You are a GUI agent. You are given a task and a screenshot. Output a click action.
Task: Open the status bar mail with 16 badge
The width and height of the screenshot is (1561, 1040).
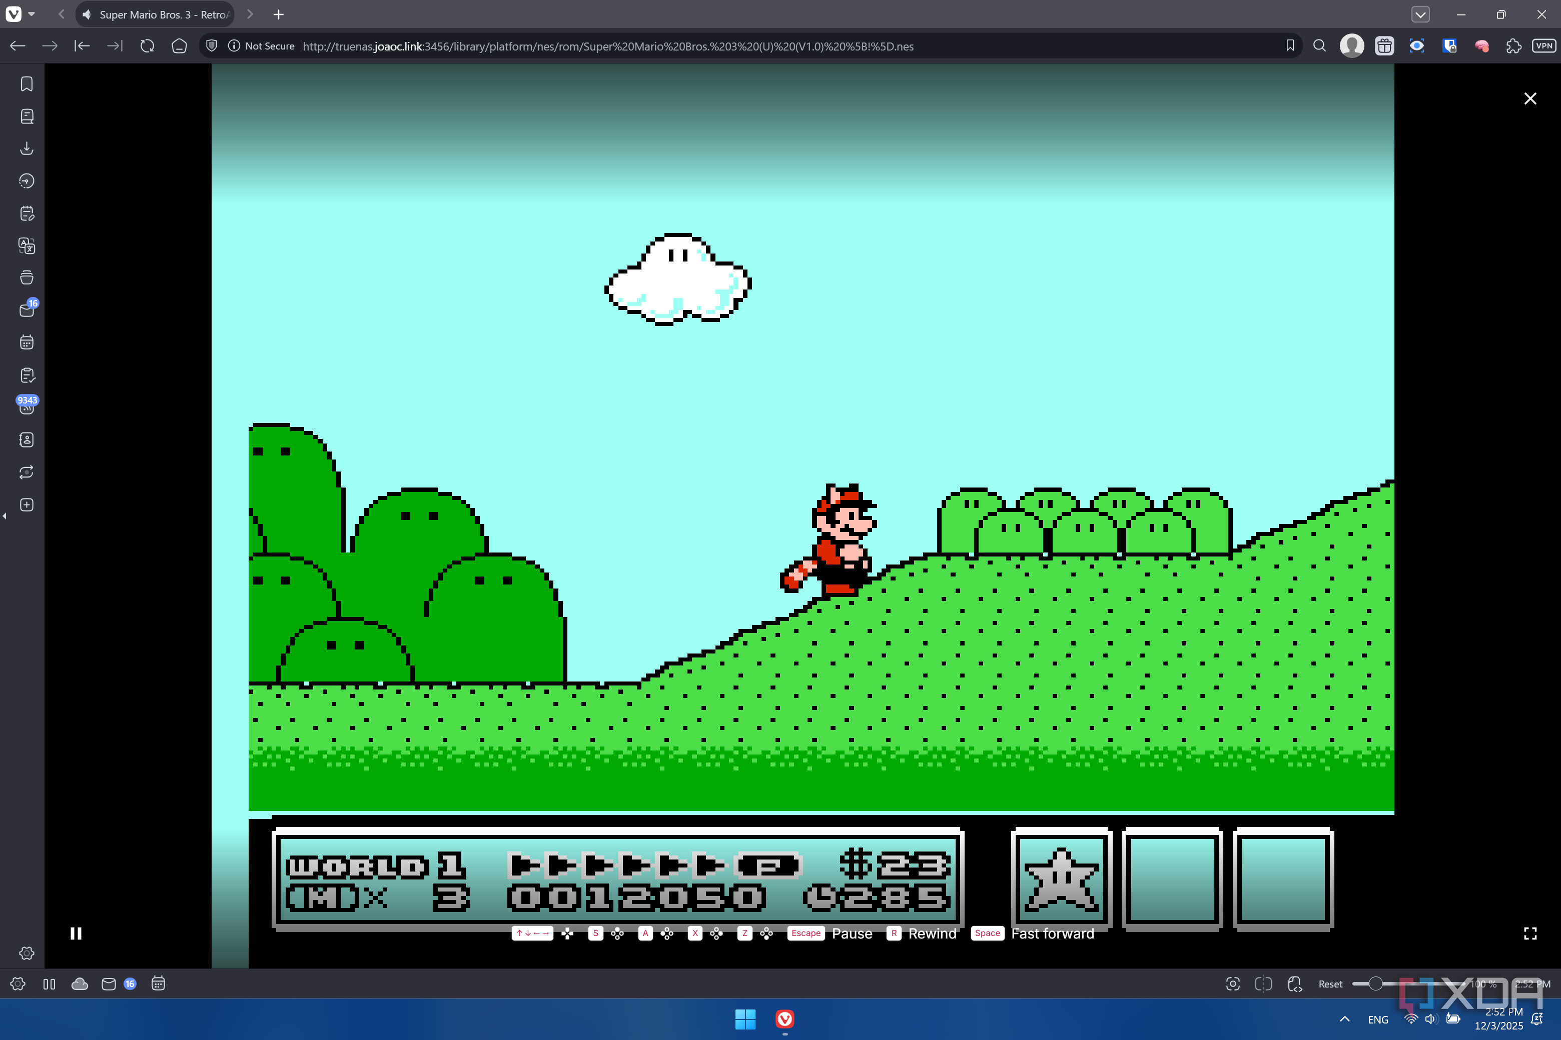(119, 983)
